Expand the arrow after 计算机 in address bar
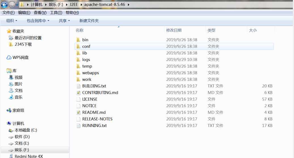This screenshot has height=158, width=294. [46, 5]
